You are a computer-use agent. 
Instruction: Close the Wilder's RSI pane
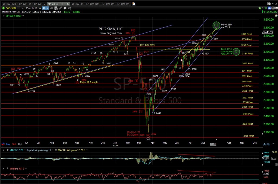tap(3, 169)
